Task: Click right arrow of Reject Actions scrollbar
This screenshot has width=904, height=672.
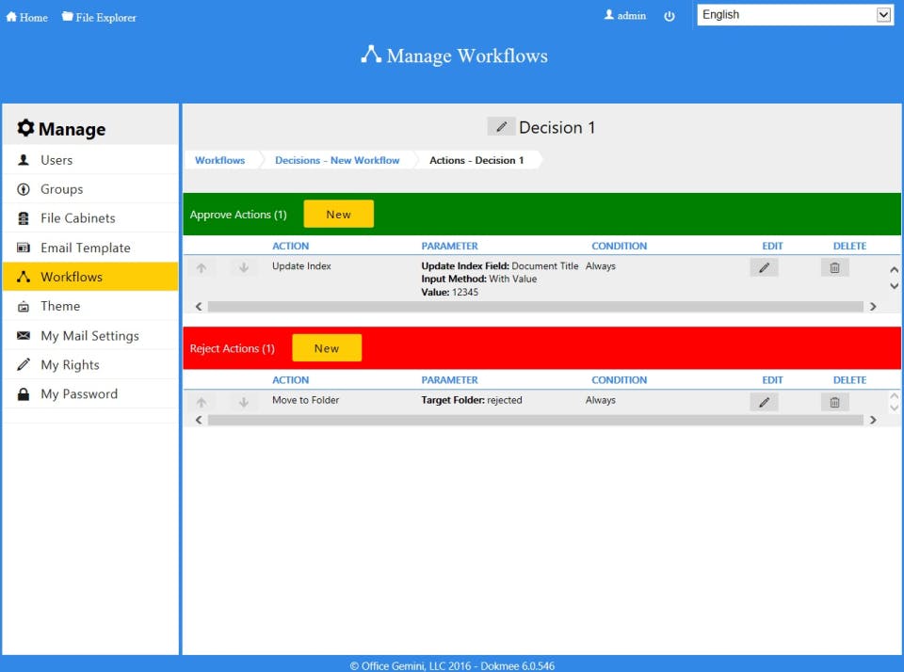Action: point(873,420)
